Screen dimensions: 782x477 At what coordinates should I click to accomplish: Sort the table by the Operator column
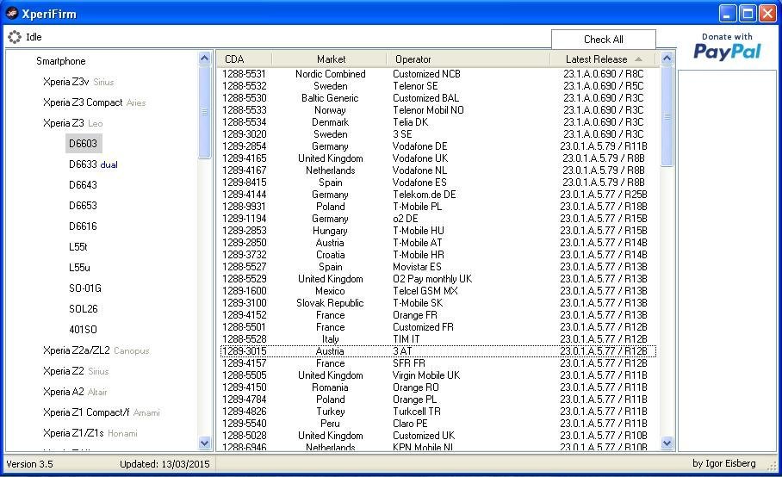469,59
